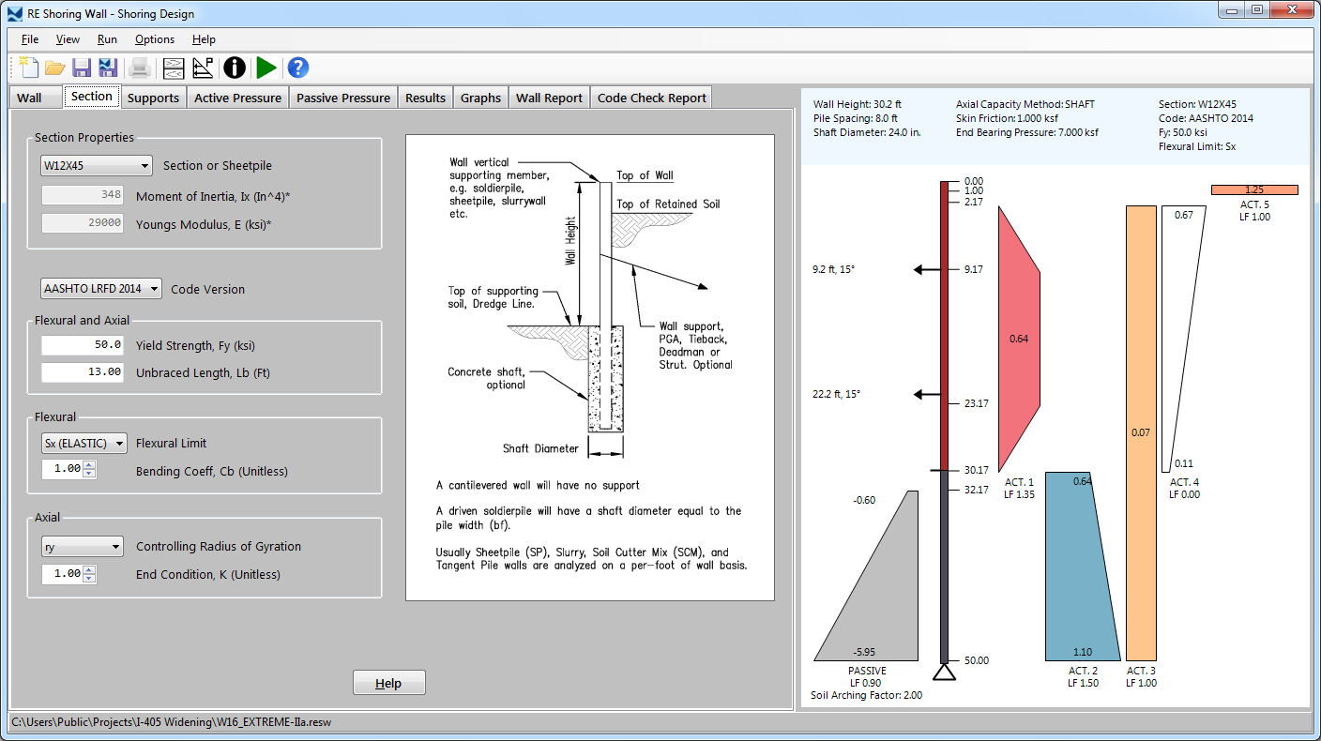Decrease the End Condition K spinner
This screenshot has height=741, width=1321.
[x=89, y=578]
